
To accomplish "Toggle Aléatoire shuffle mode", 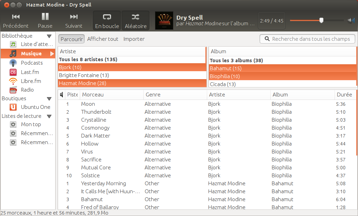I will [136, 21].
